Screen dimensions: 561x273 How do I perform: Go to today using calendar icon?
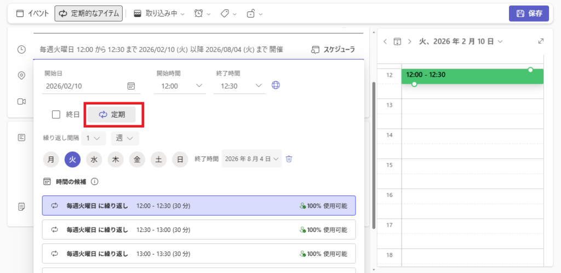pyautogui.click(x=397, y=42)
